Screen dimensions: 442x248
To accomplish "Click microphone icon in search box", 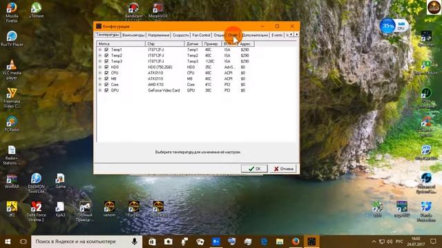I will point(135,242).
